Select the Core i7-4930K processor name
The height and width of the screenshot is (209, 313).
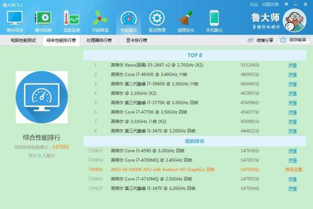[x=149, y=74]
